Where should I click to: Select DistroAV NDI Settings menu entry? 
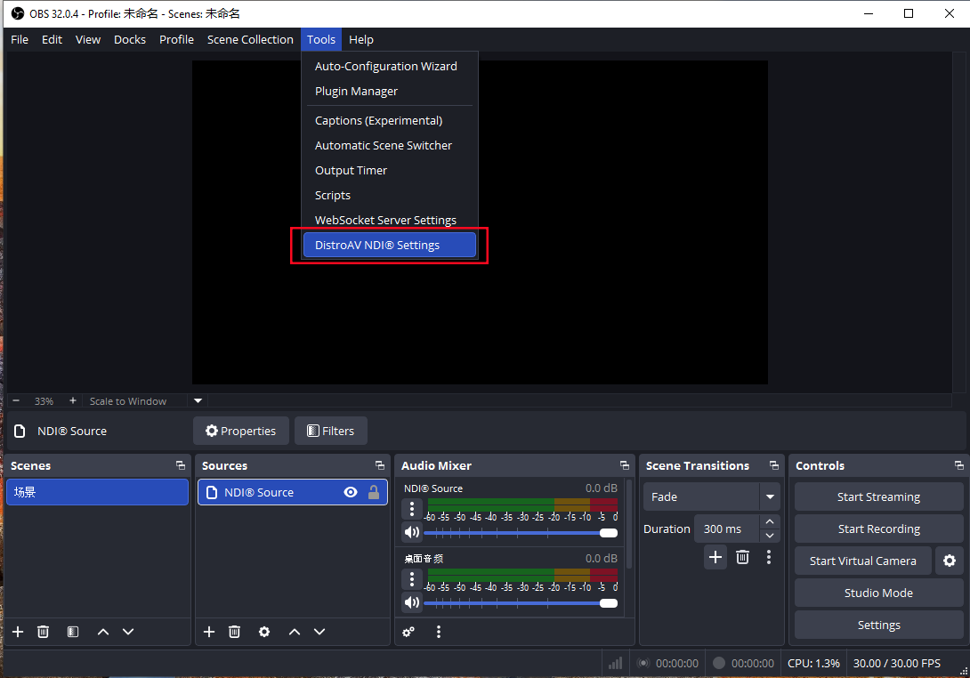[389, 245]
